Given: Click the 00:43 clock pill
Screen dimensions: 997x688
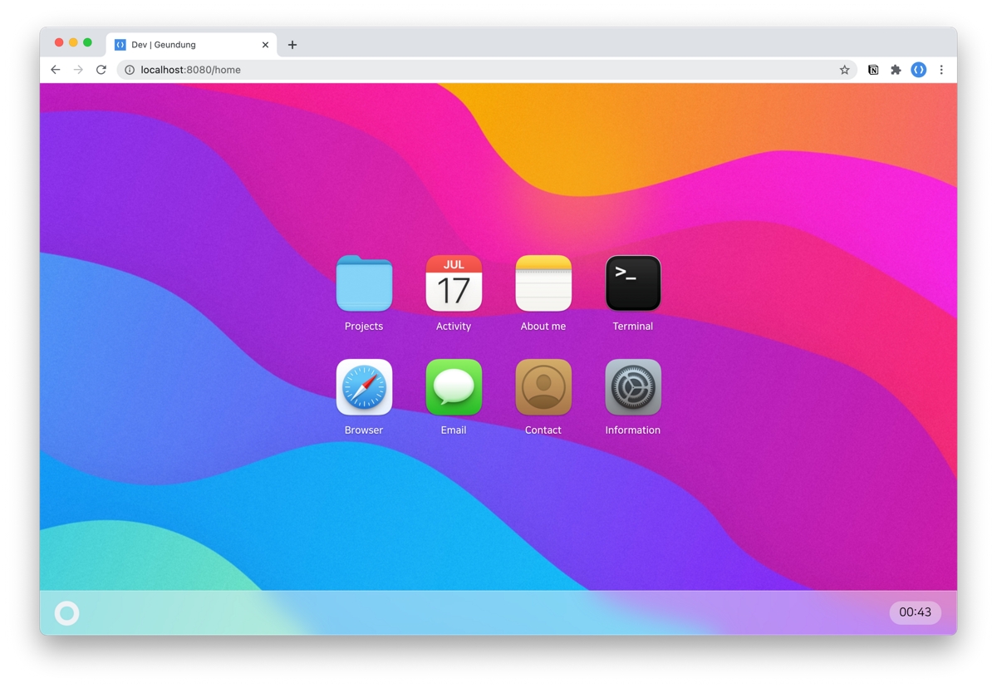Looking at the screenshot, I should (x=915, y=612).
